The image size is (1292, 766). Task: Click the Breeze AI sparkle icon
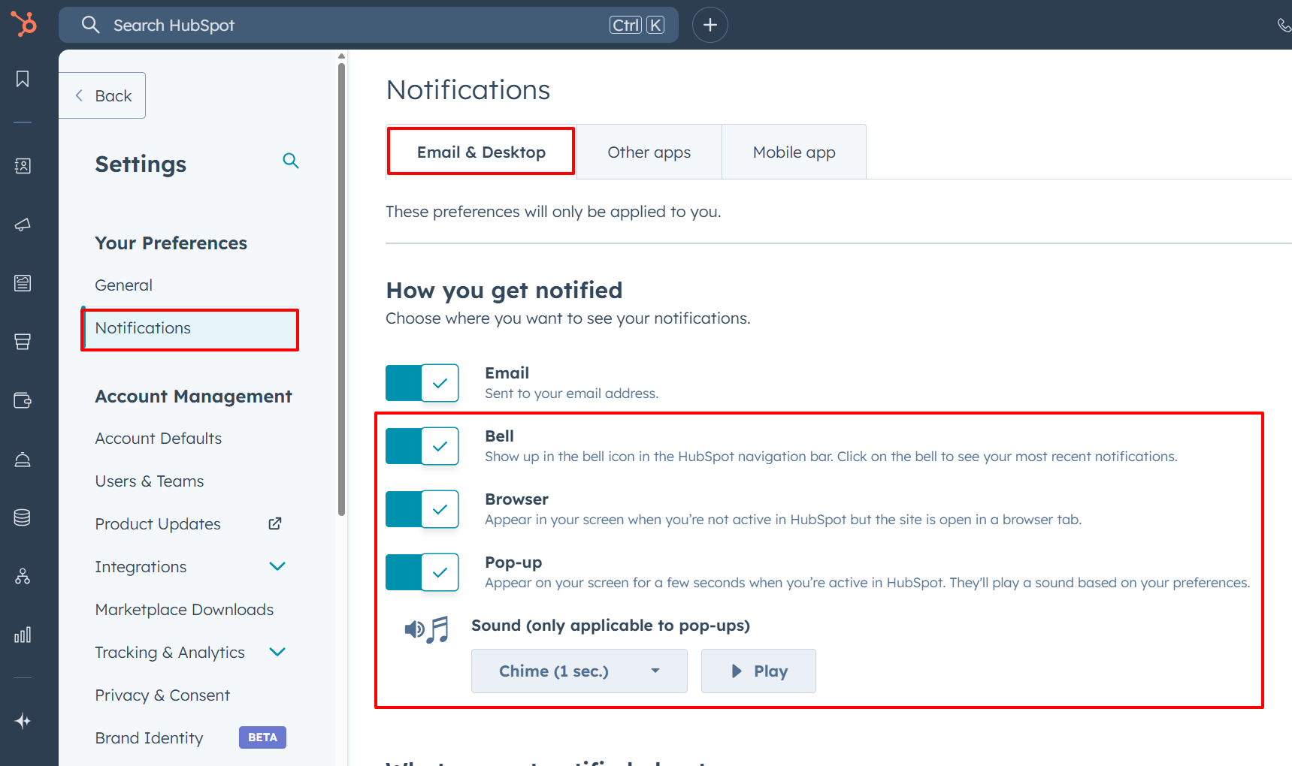(23, 721)
